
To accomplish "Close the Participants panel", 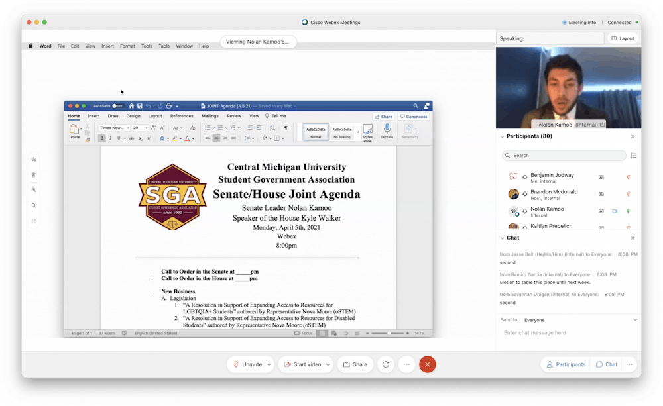I will tap(633, 136).
